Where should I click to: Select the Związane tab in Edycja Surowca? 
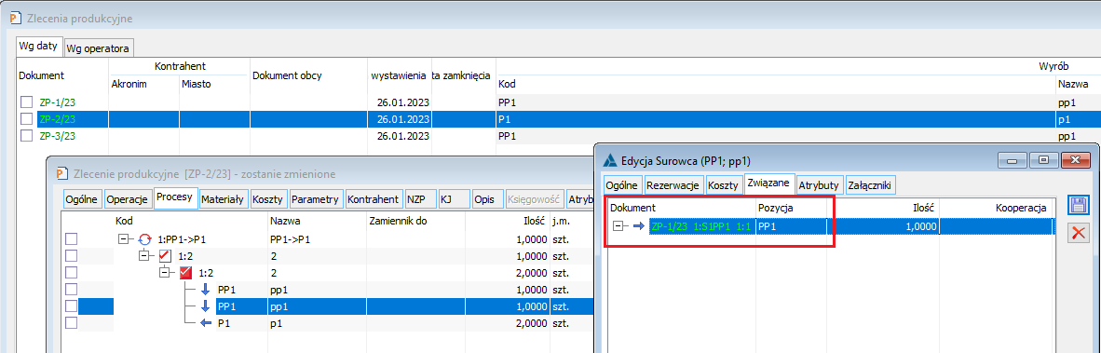[x=768, y=183]
